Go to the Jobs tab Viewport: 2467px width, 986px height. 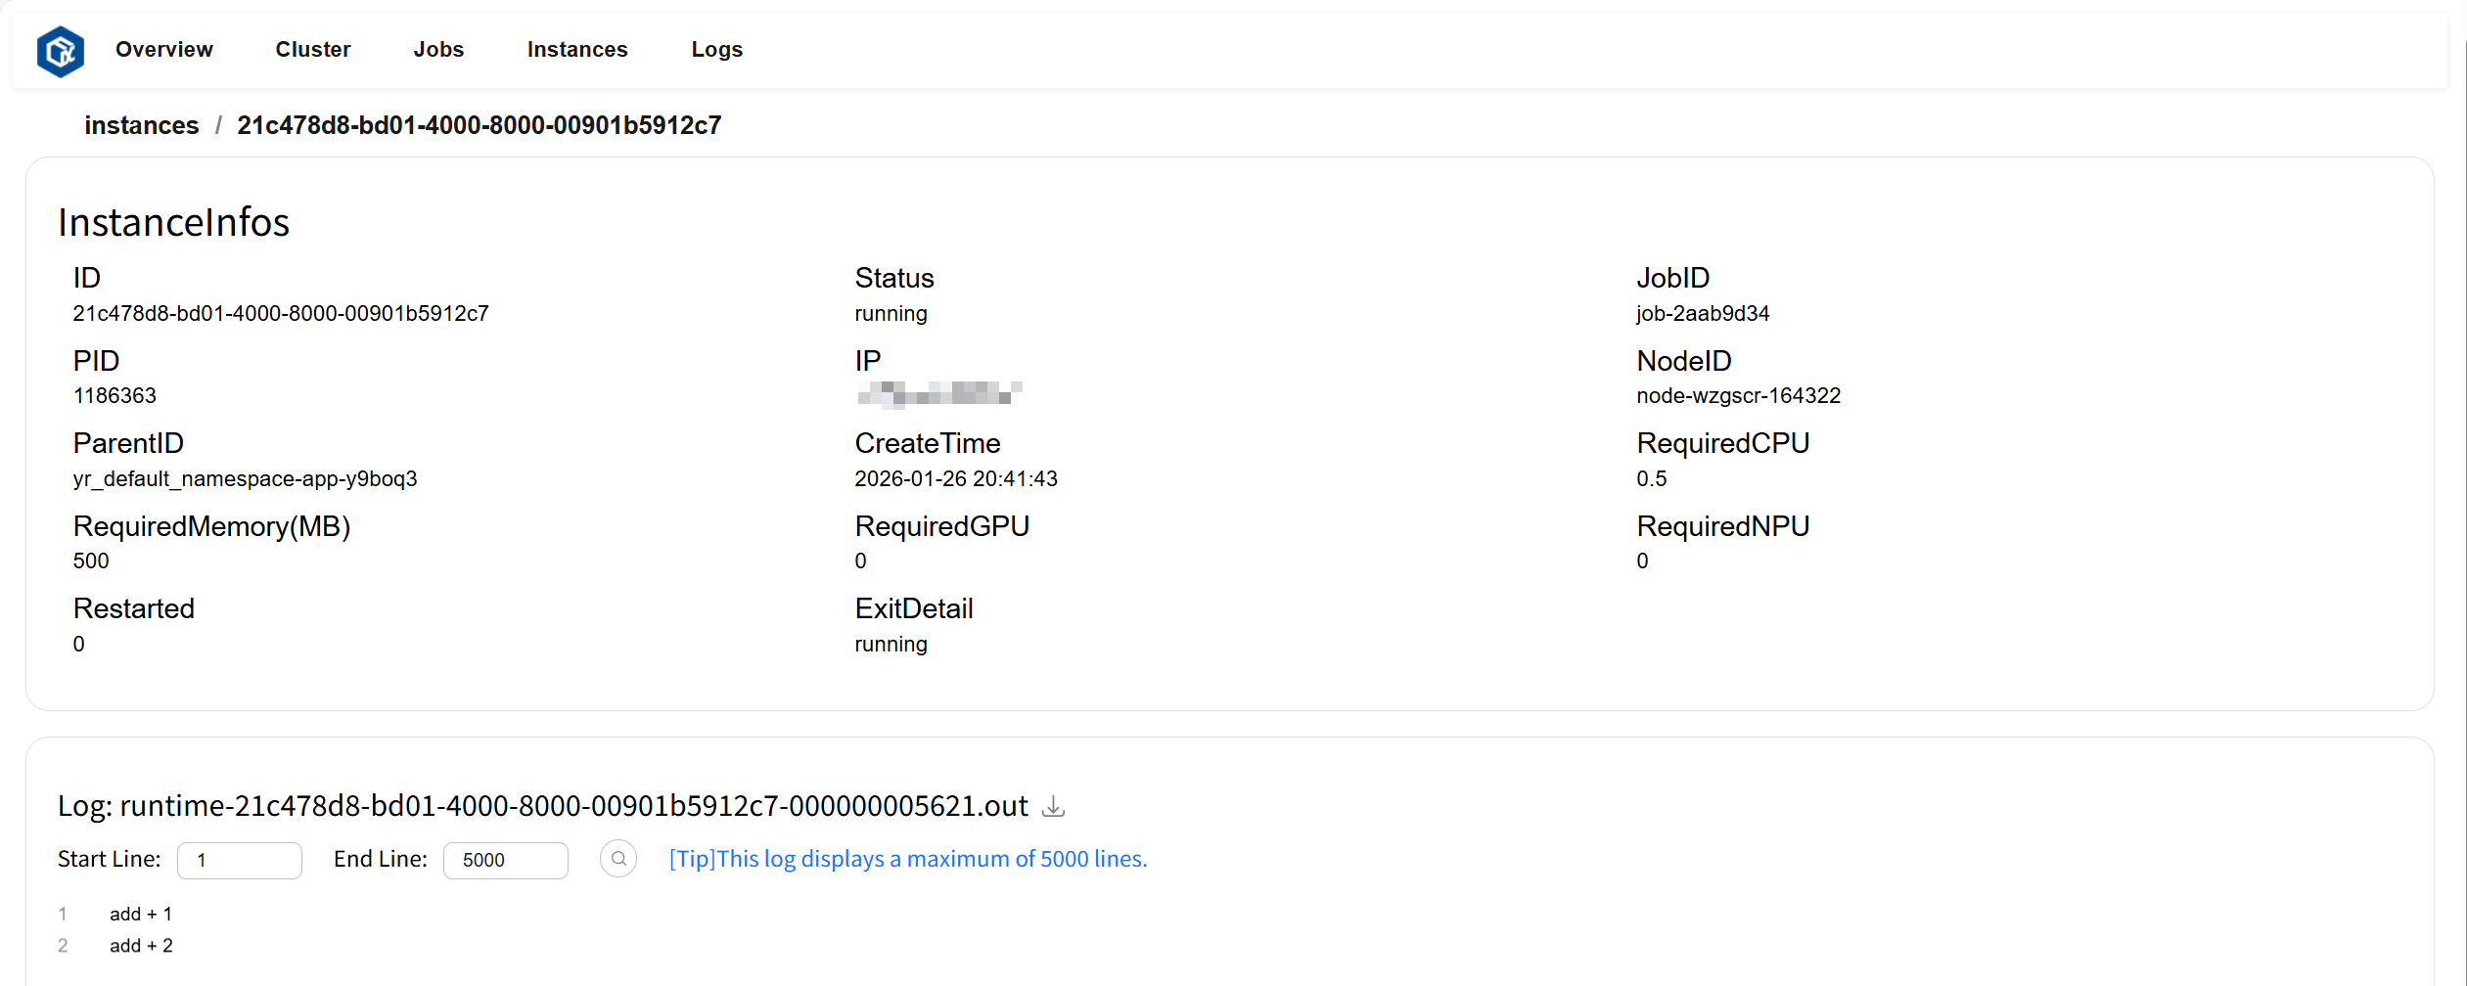(438, 50)
